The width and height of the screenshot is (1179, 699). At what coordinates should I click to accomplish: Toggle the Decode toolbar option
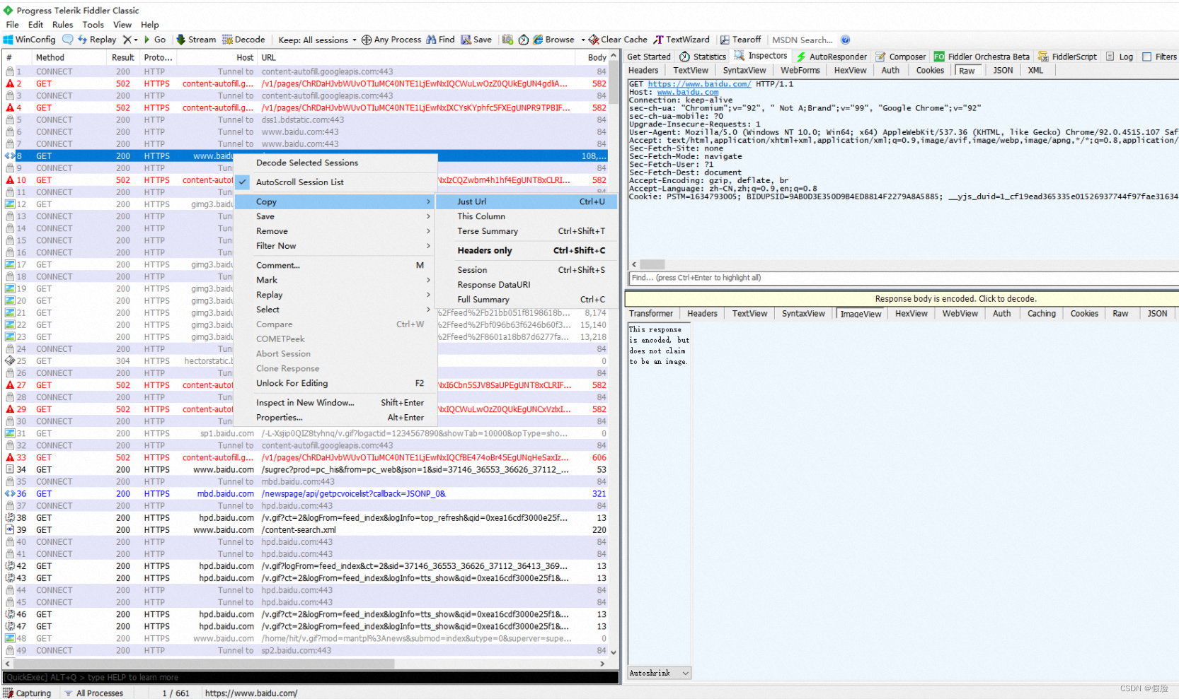click(x=243, y=40)
